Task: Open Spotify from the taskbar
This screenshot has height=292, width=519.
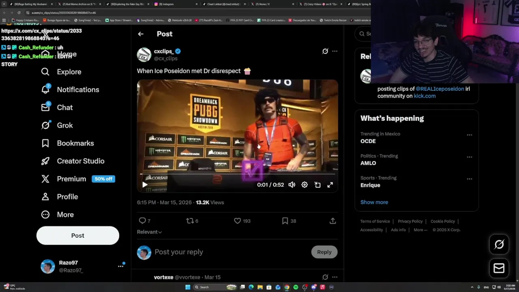Action: point(296,287)
